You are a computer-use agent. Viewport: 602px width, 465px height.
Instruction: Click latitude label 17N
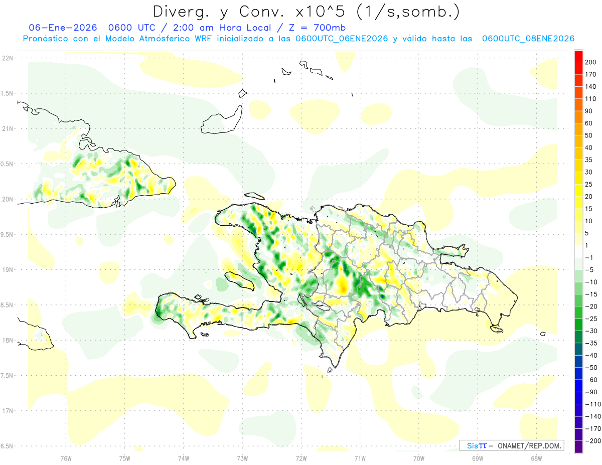pyautogui.click(x=8, y=411)
